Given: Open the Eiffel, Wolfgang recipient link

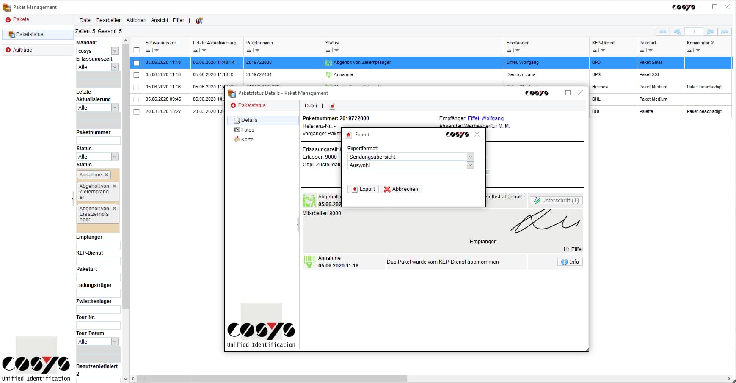Looking at the screenshot, I should tap(487, 118).
